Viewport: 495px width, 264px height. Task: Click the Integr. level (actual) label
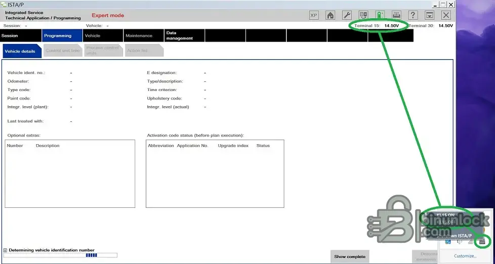coord(168,107)
